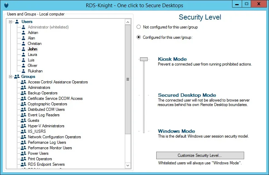This screenshot has height=175, width=269.
Task: Open Customize Security Level dialog
Action: [x=200, y=155]
